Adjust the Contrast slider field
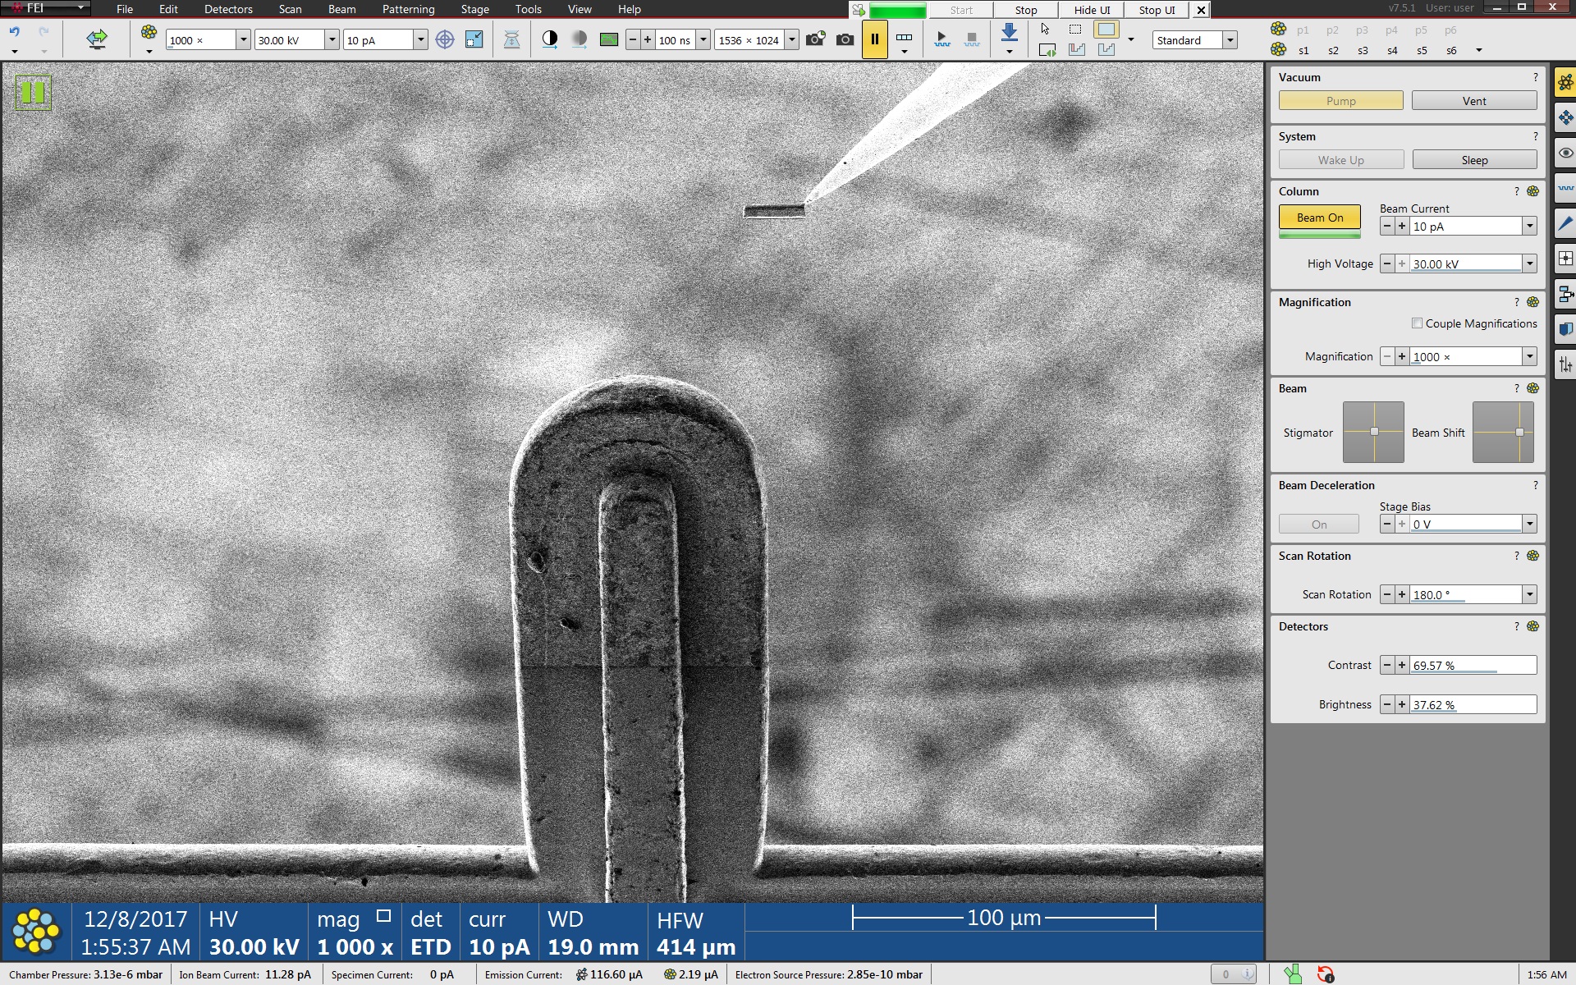This screenshot has height=985, width=1576. [x=1473, y=666]
